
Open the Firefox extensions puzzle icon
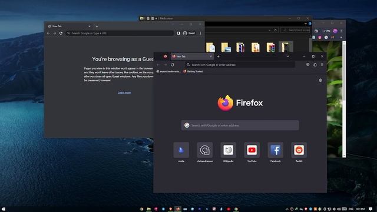(x=315, y=65)
